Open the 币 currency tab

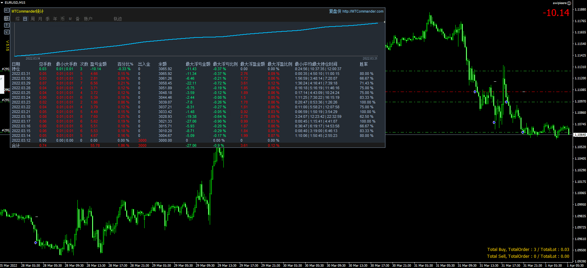(x=63, y=19)
